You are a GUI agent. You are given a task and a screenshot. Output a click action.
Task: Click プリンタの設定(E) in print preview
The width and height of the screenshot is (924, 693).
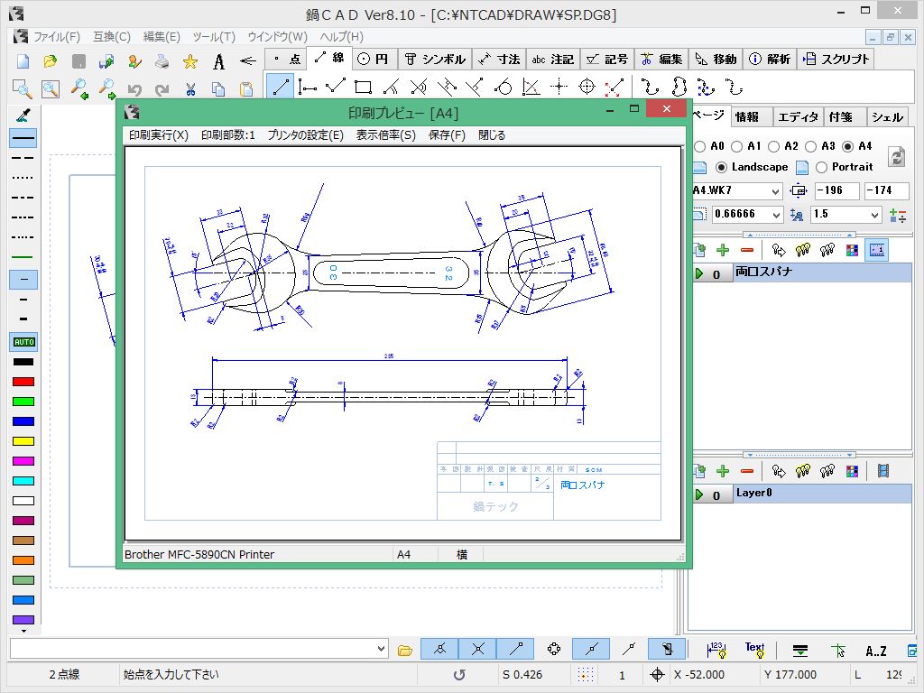click(x=305, y=135)
